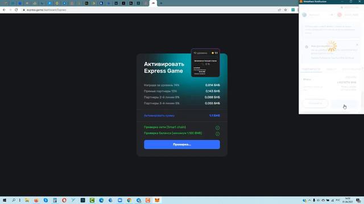Go back with the browser back arrow

tap(4, 10)
